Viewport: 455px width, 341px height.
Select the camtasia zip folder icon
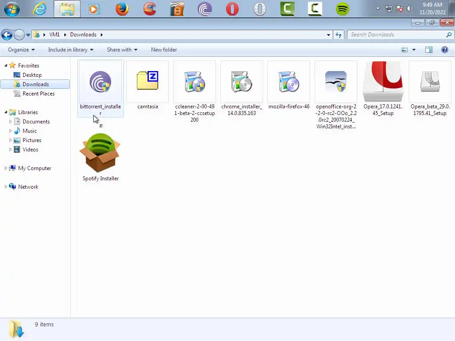148,81
